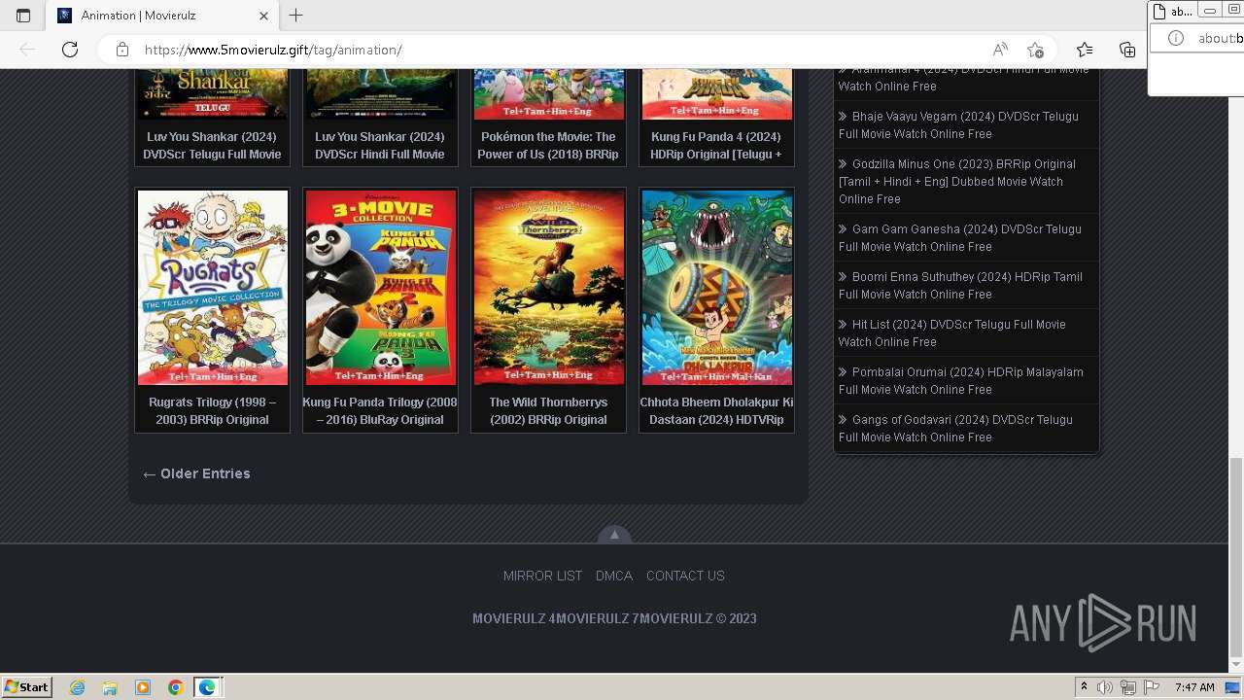Open the tab actions menu icon
Screen dimensions: 1244x700
click(x=23, y=16)
